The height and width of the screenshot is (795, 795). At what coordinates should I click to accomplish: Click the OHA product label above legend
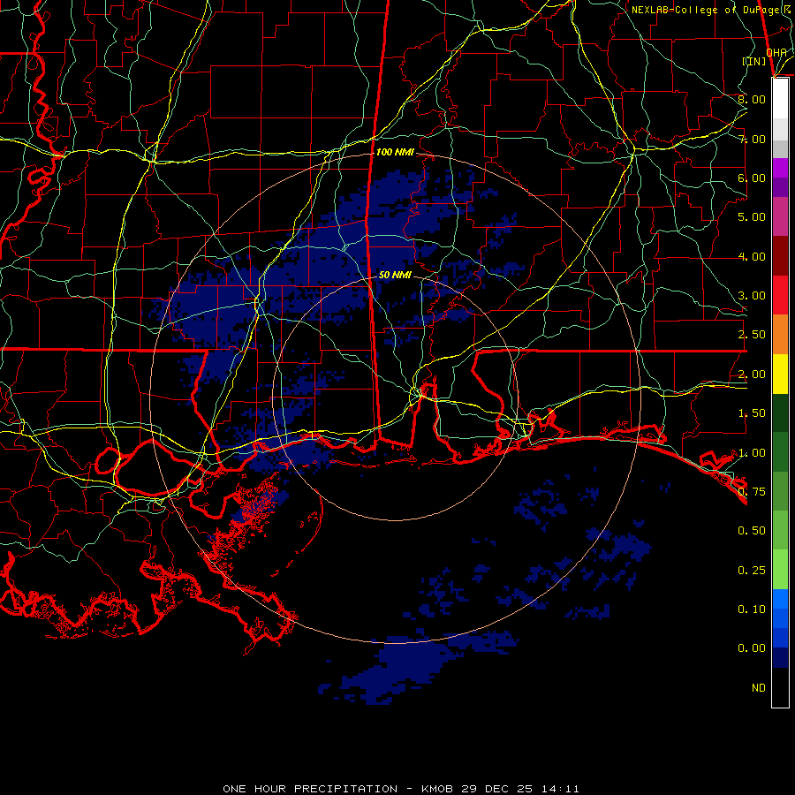(x=776, y=52)
